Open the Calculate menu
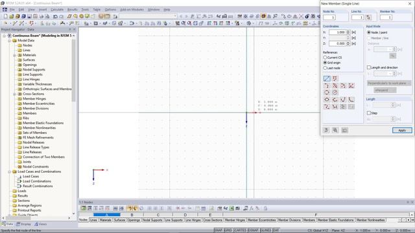The image size is (415, 233). pos(57,10)
